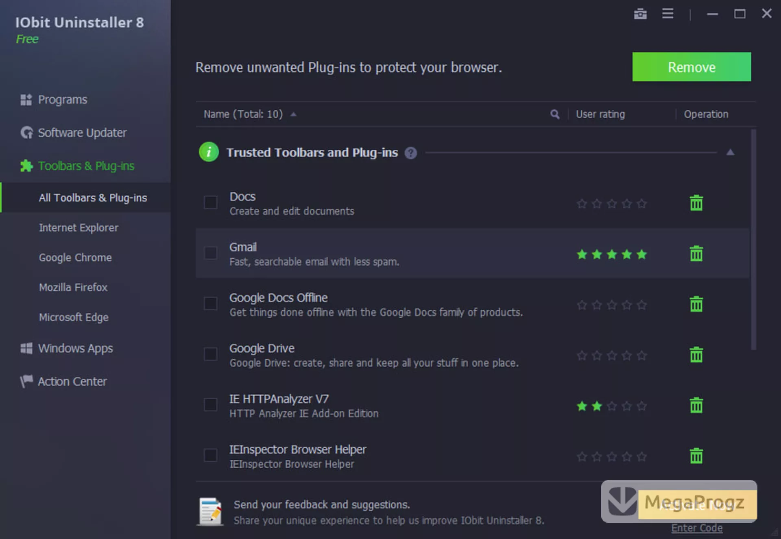Select the Gmail row name text
The height and width of the screenshot is (539, 781).
point(243,247)
